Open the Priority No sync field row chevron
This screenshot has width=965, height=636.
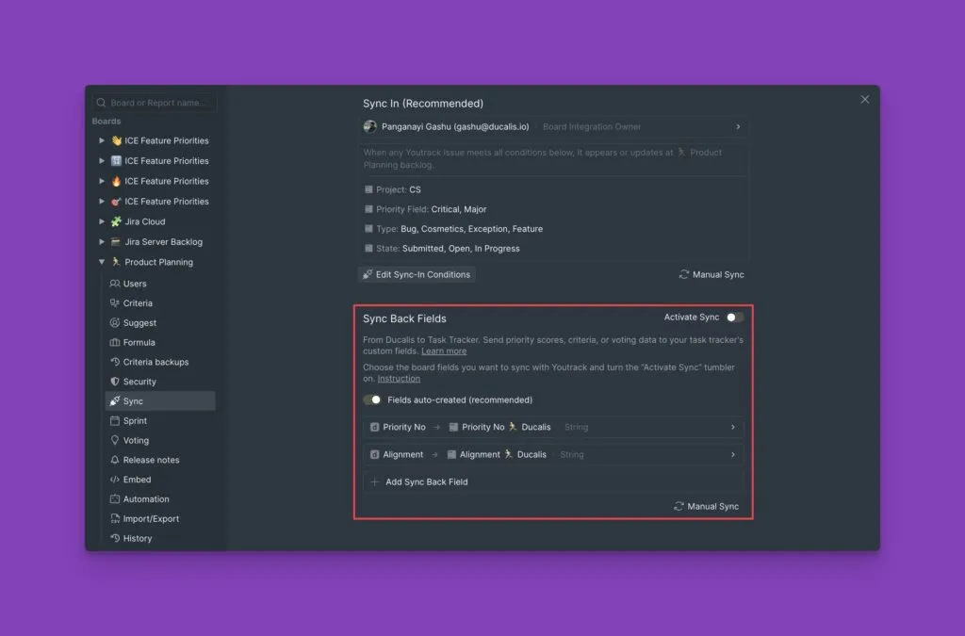(x=732, y=427)
